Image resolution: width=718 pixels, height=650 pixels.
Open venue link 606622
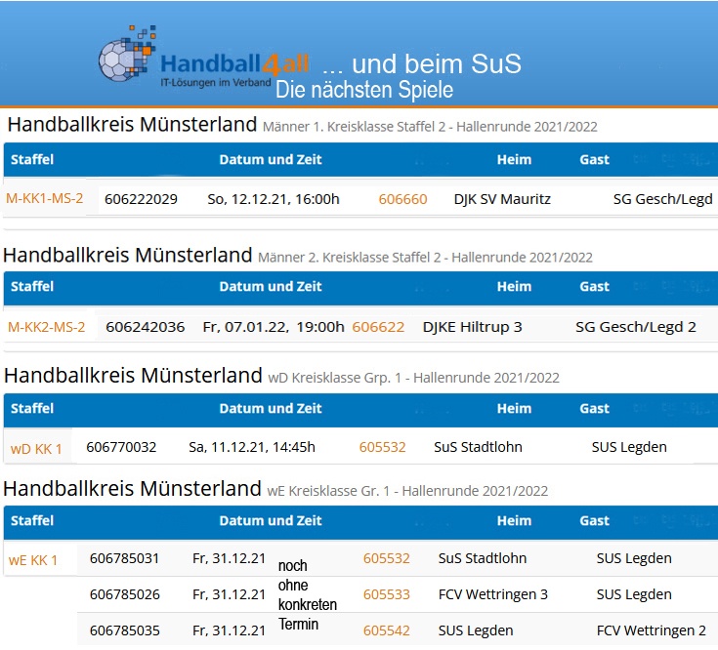click(x=378, y=327)
